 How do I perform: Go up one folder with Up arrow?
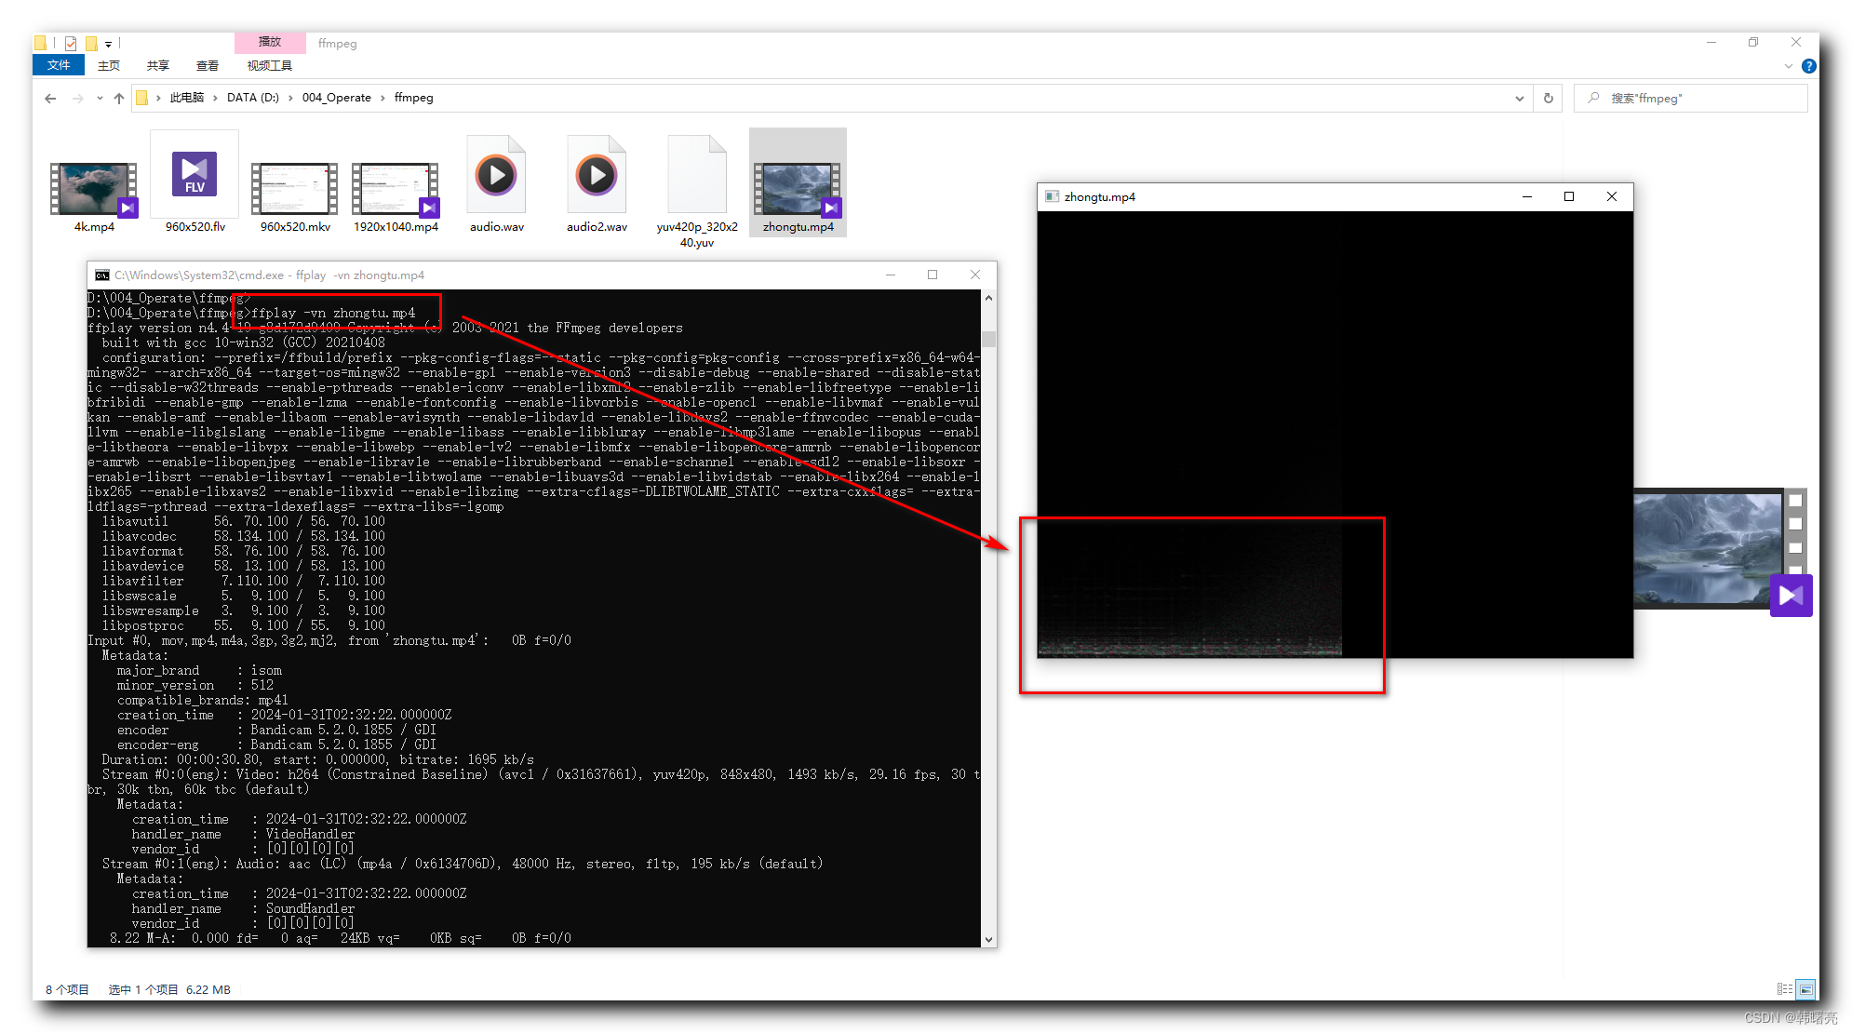(119, 98)
